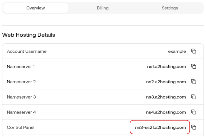Click the Web Hosting Details heading

[29, 35]
